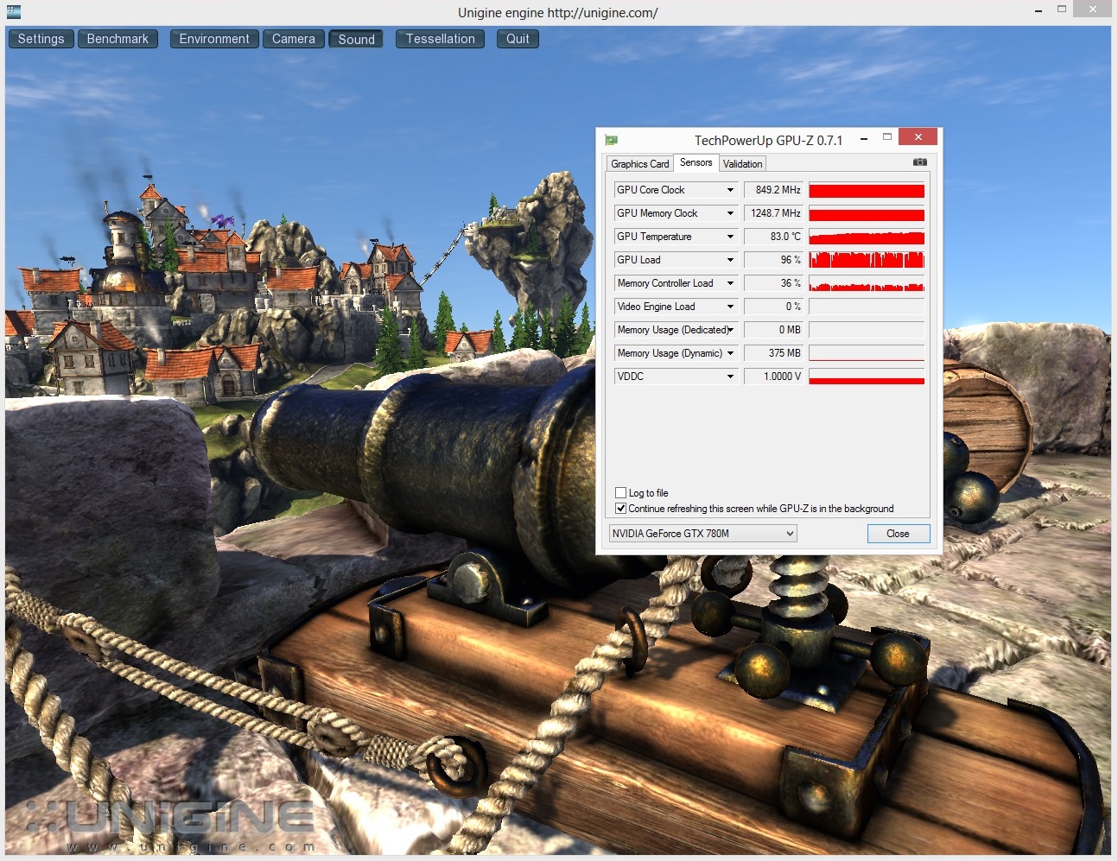Select the Sensors tab
1118x861 pixels.
696,162
